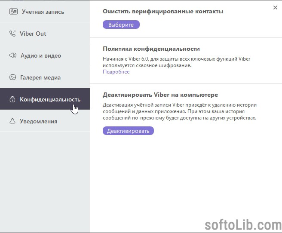Switch to the Viber Out section
282x233 pixels.
45,34
